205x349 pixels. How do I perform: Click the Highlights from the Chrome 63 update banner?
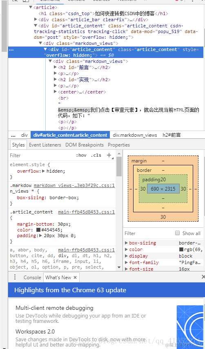107,290
